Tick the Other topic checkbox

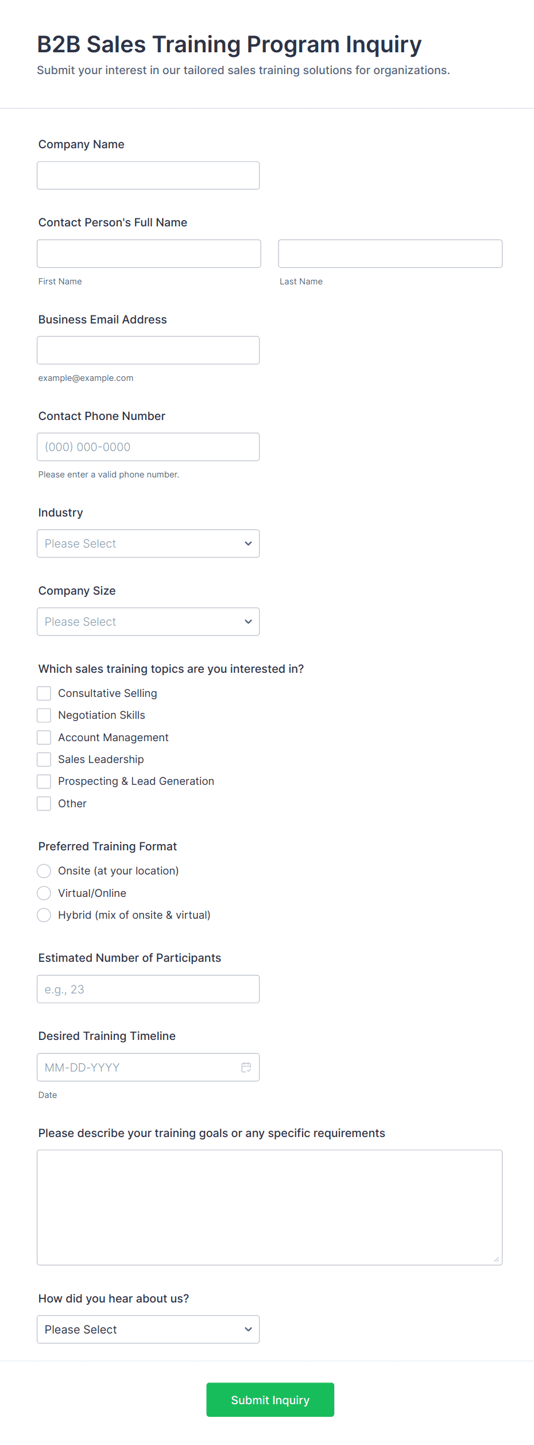pos(44,803)
